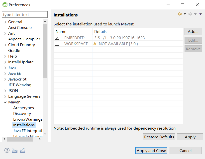Click Apply and Close button
The width and height of the screenshot is (205, 159).
[x=151, y=151]
